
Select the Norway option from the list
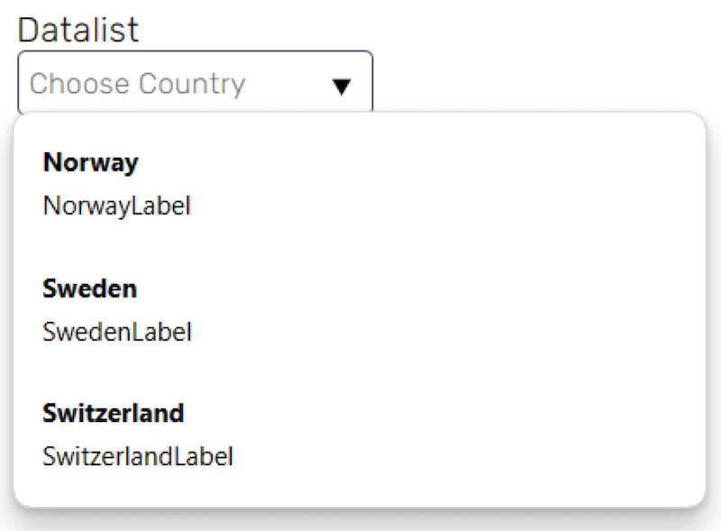pos(360,183)
